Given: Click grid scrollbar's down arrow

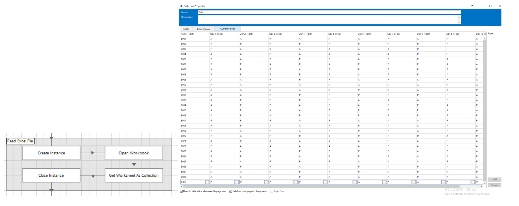Looking at the screenshot, I should coord(484,183).
